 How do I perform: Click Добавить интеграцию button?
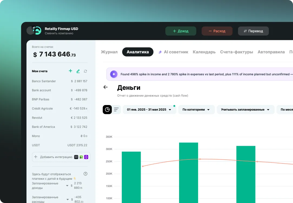(61, 157)
